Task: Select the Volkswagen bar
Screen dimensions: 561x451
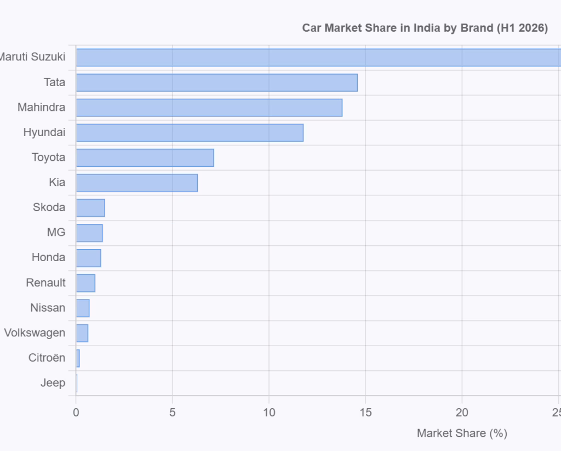Action: point(82,333)
